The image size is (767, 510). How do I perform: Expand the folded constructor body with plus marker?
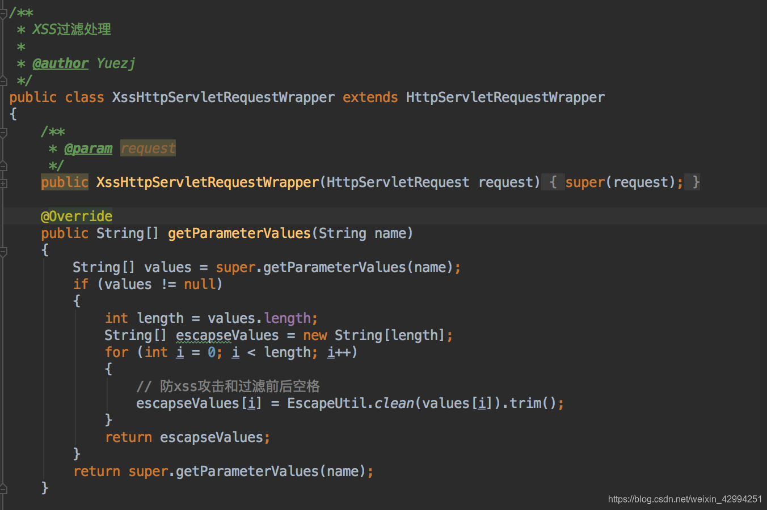click(x=3, y=183)
